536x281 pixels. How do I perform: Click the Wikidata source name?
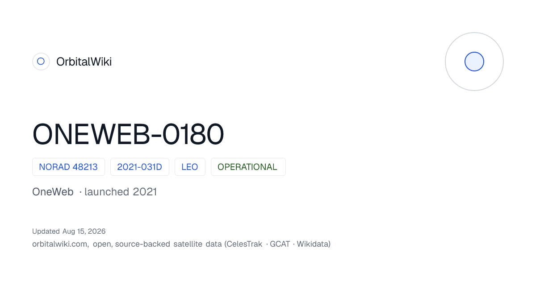click(312, 244)
